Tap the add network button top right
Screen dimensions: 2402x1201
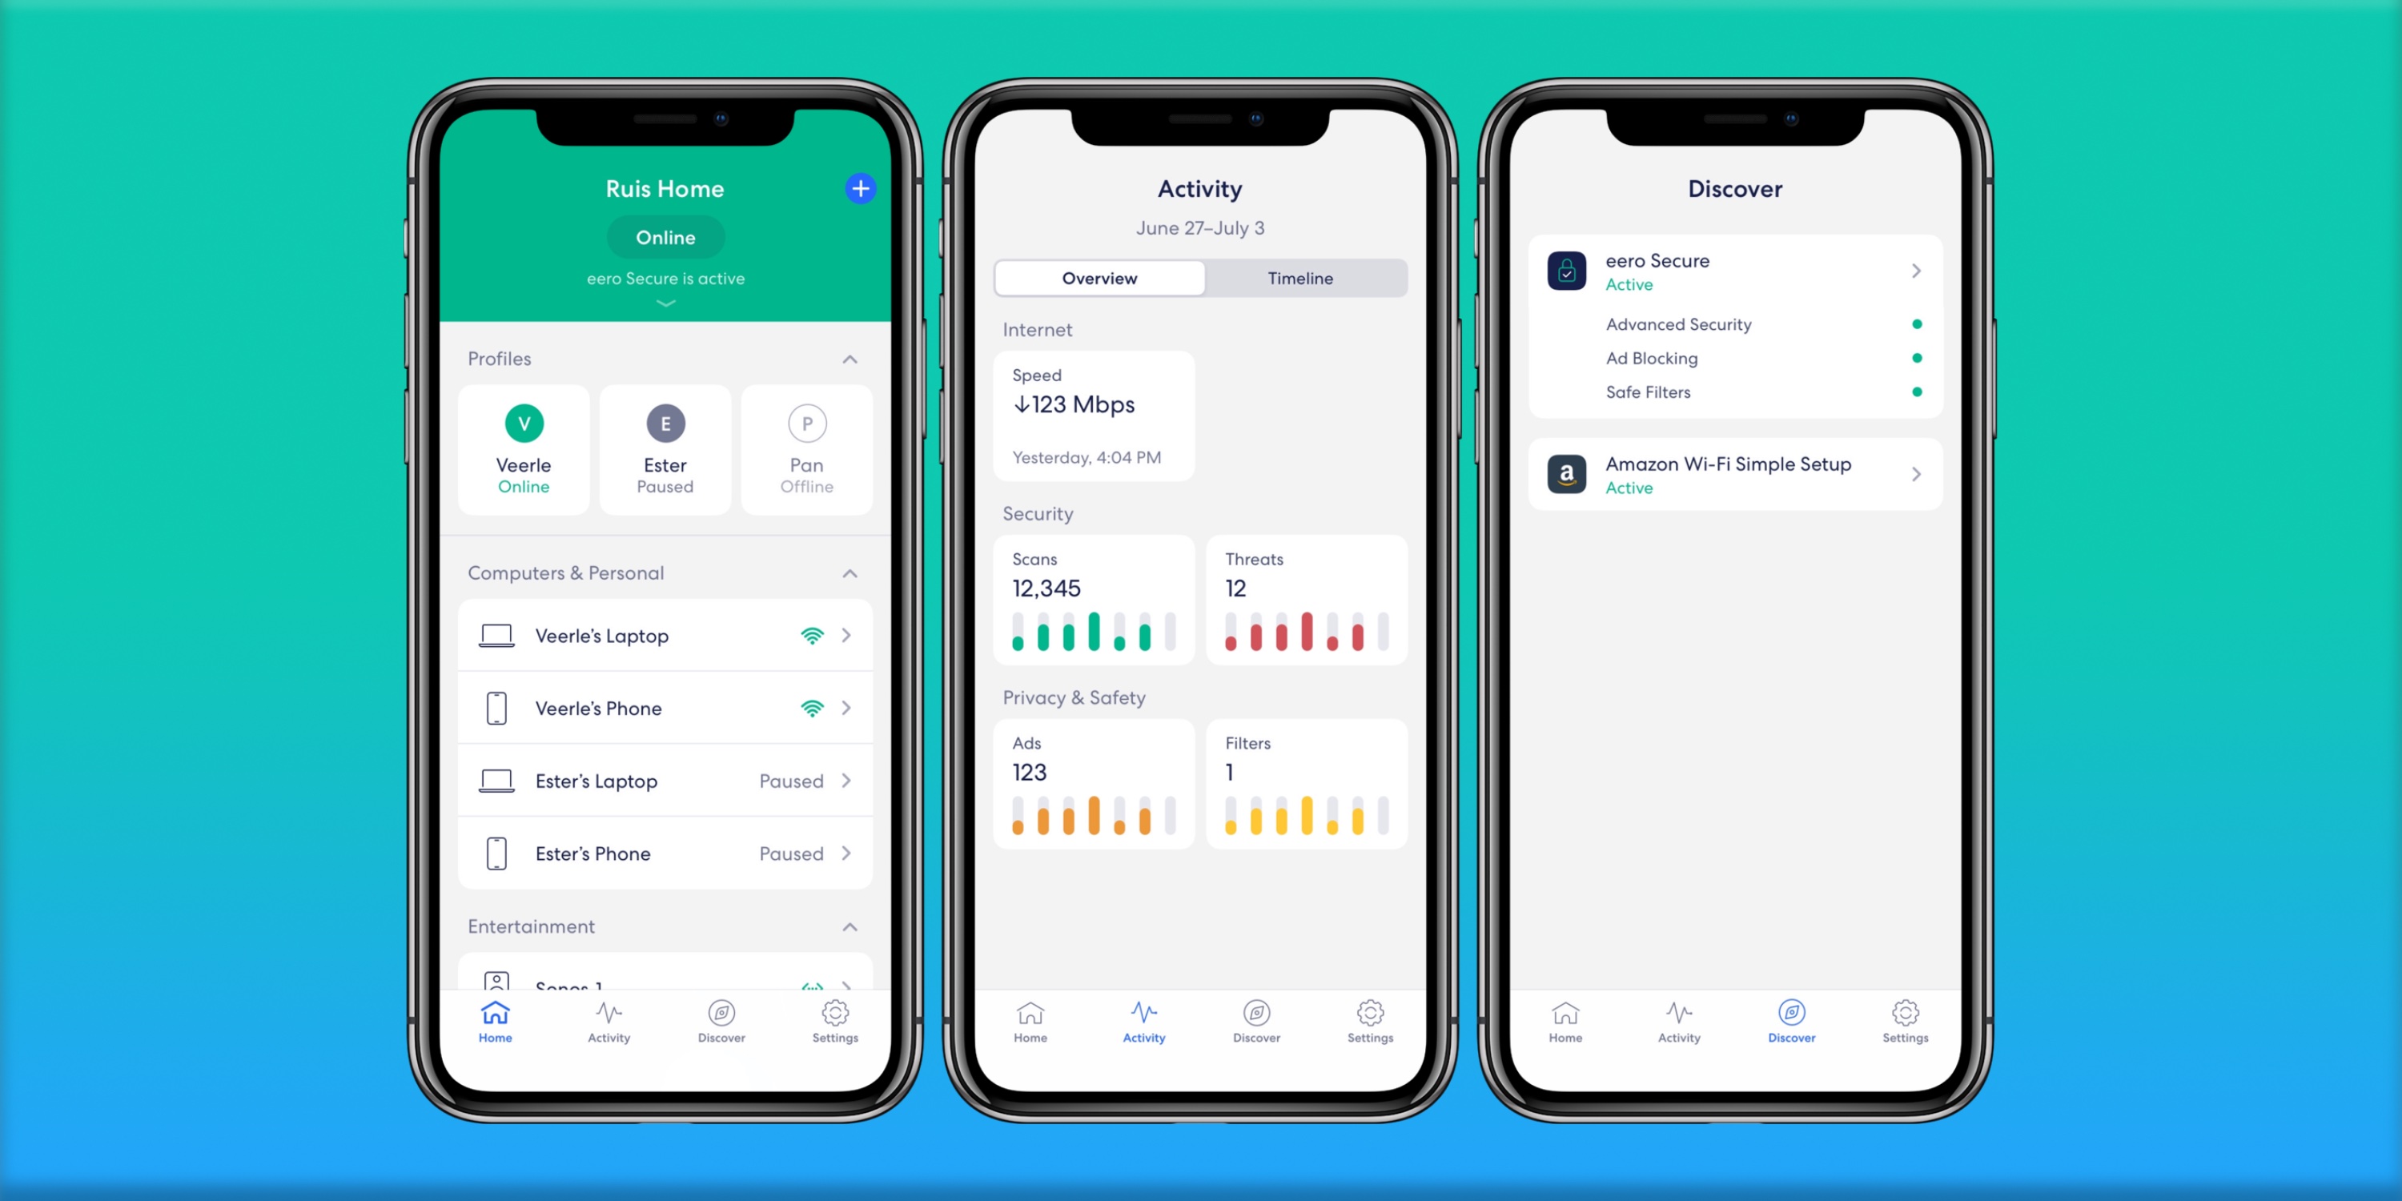(x=861, y=187)
